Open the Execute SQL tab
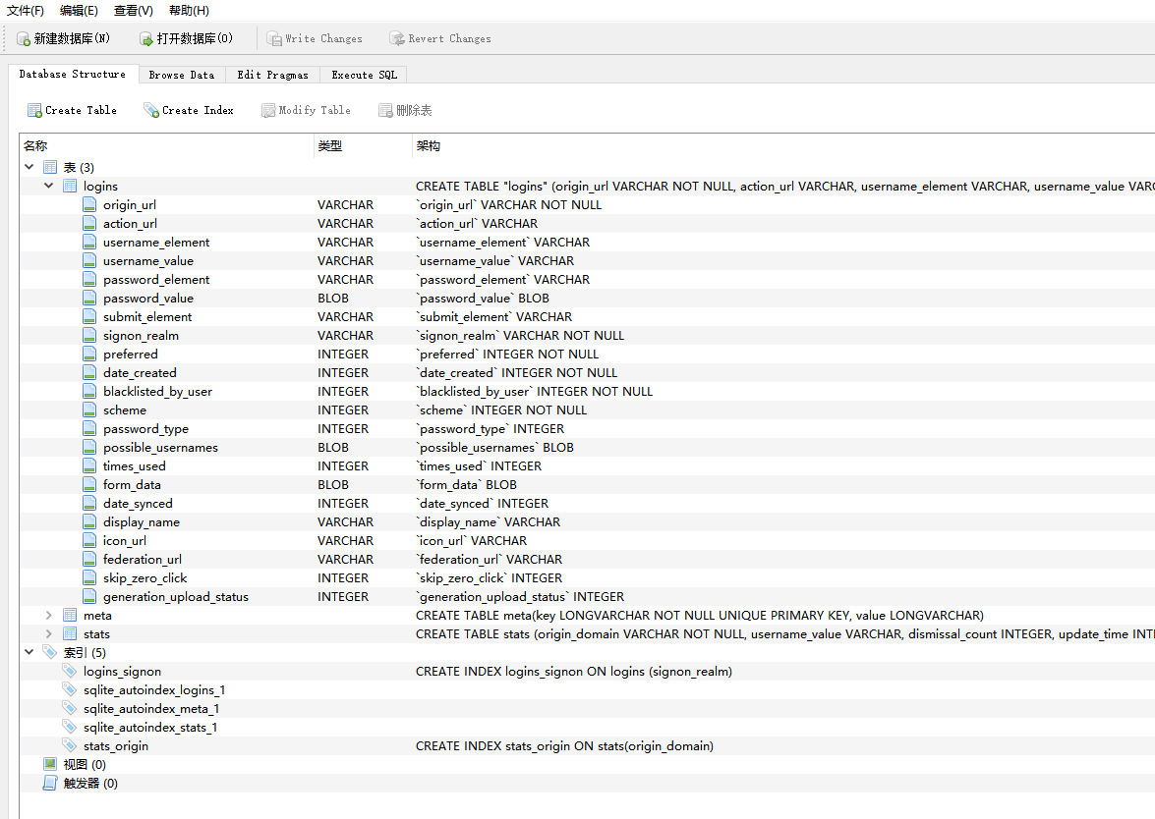Image resolution: width=1155 pixels, height=819 pixels. coord(364,75)
